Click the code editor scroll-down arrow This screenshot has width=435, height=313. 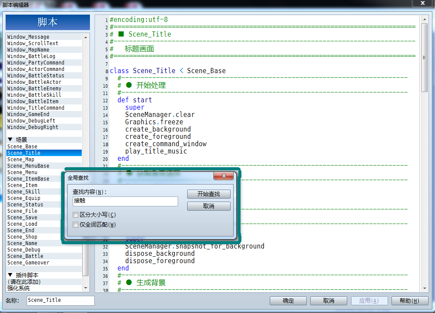(424, 288)
